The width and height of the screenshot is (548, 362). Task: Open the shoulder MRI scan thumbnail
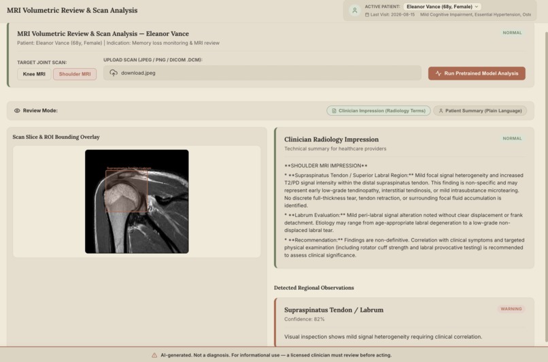[x=137, y=201]
